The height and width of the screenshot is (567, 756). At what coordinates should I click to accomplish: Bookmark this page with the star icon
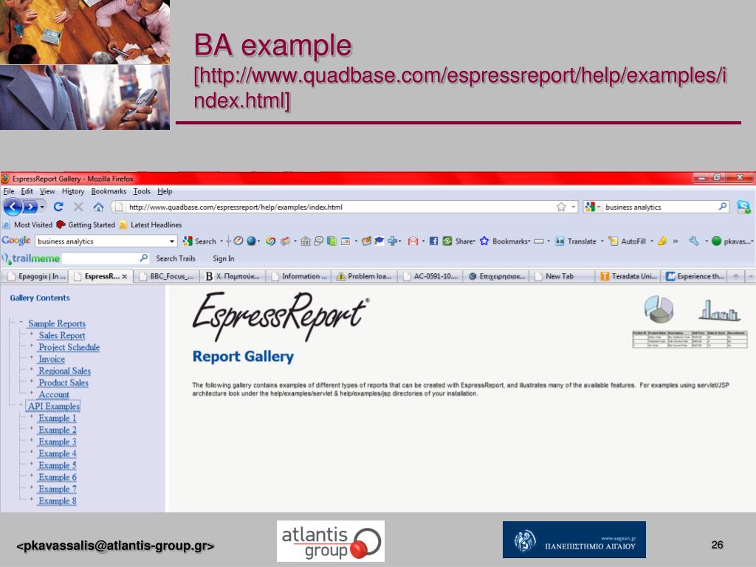click(x=561, y=207)
